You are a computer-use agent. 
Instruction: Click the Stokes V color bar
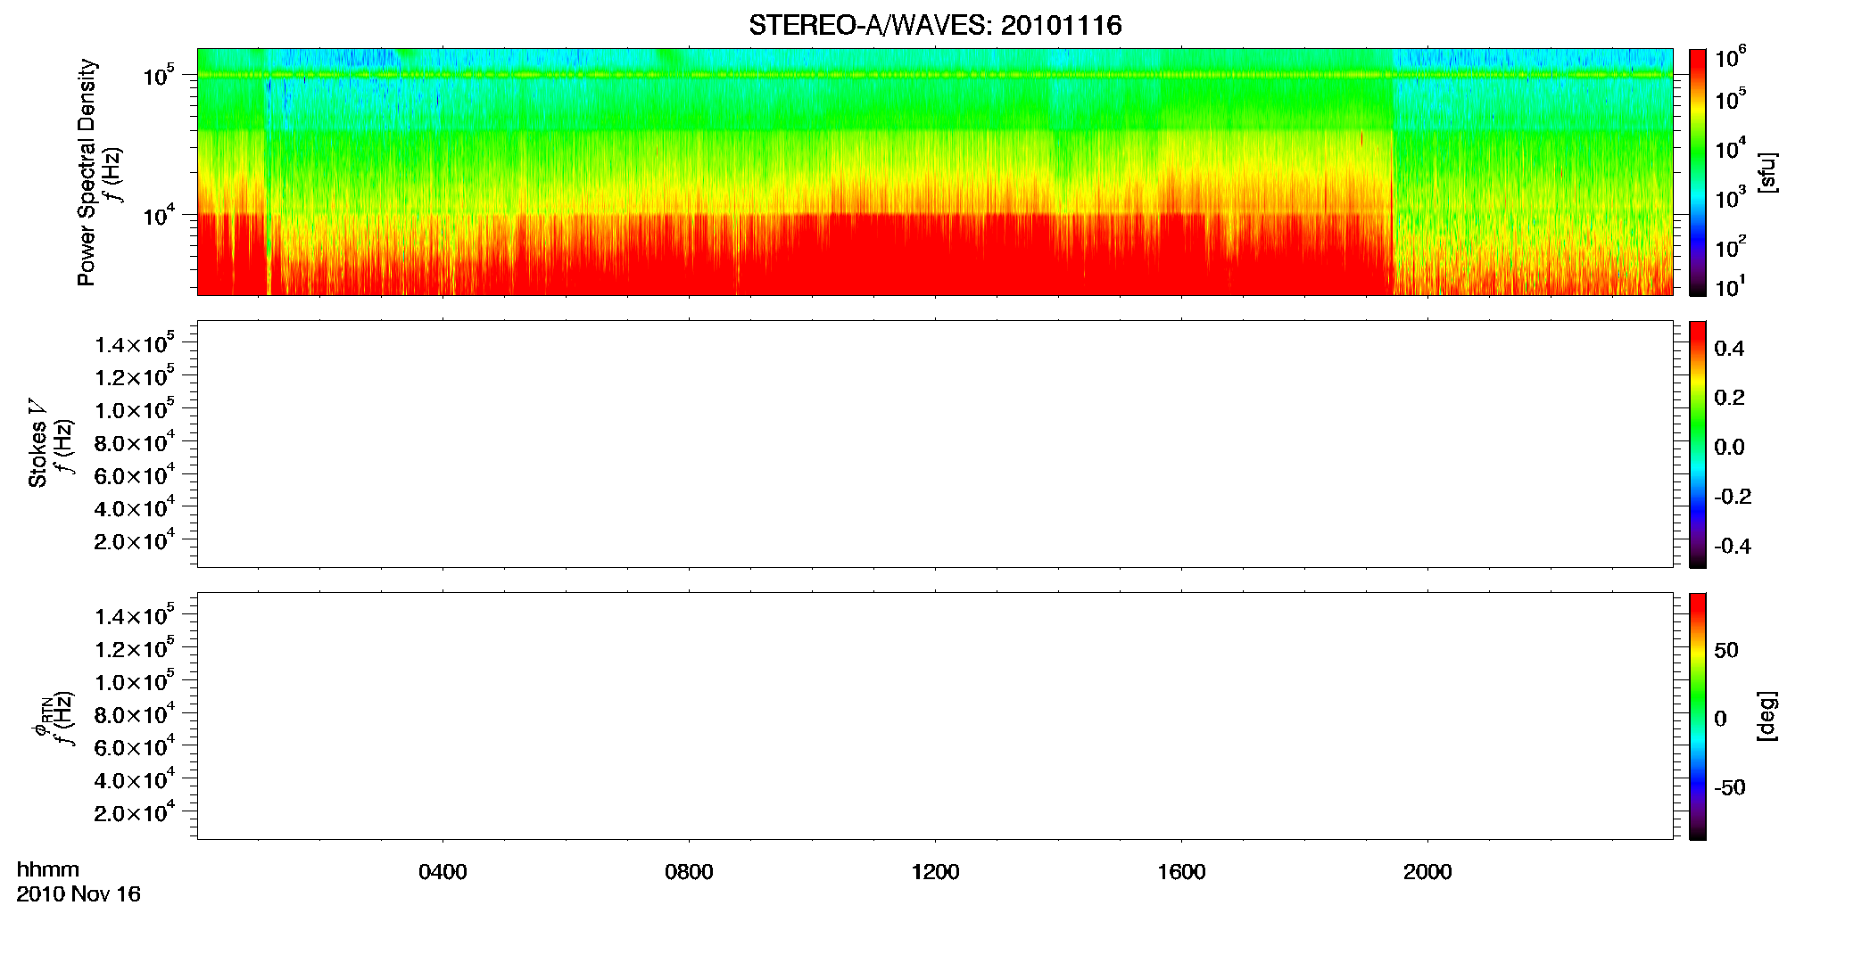pos(1698,444)
